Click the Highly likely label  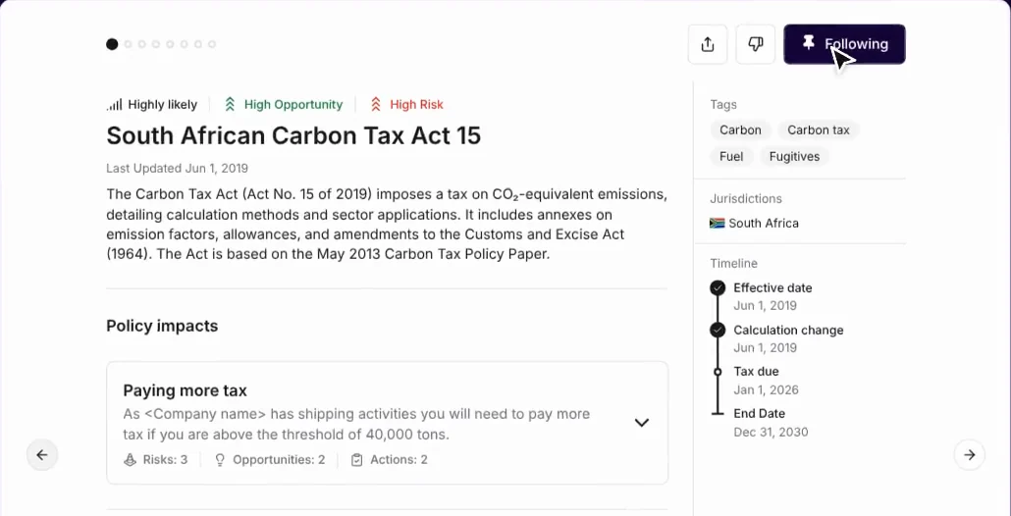(163, 104)
